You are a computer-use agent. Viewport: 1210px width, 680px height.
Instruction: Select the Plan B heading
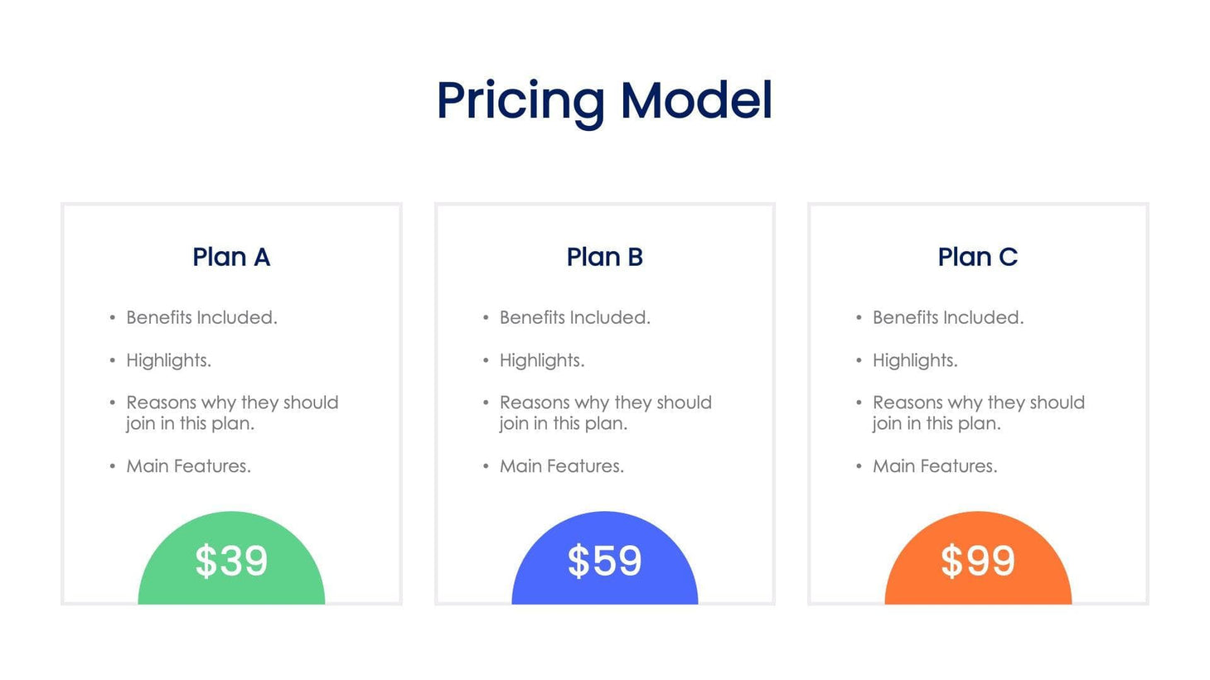604,257
